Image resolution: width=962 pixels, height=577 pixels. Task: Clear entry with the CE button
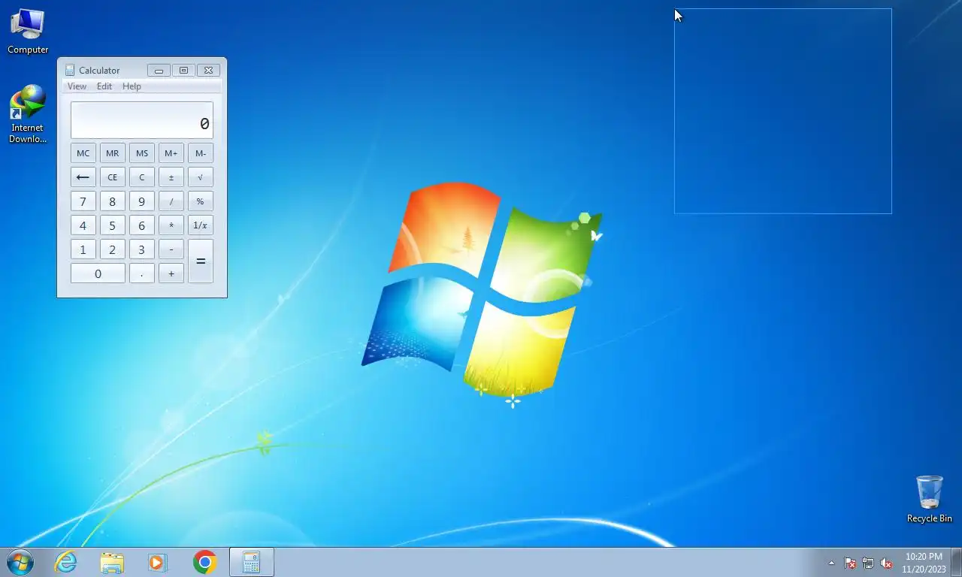(x=113, y=177)
